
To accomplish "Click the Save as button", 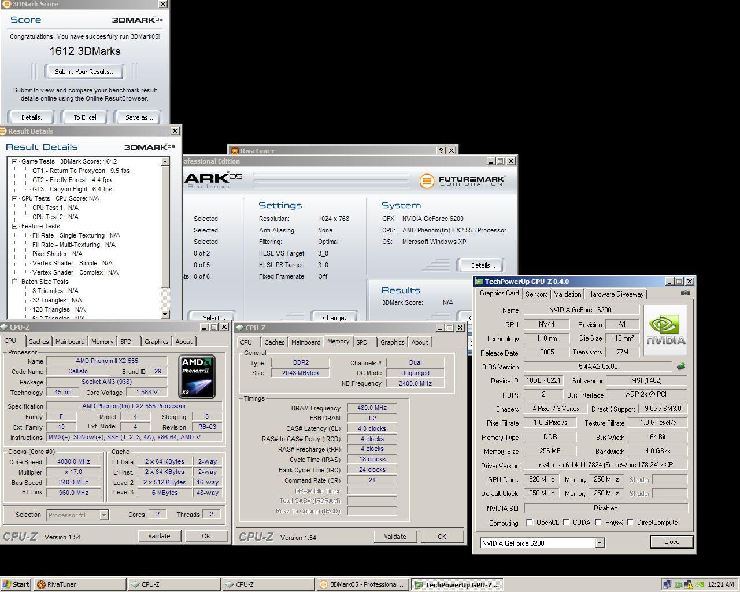I will pos(139,117).
